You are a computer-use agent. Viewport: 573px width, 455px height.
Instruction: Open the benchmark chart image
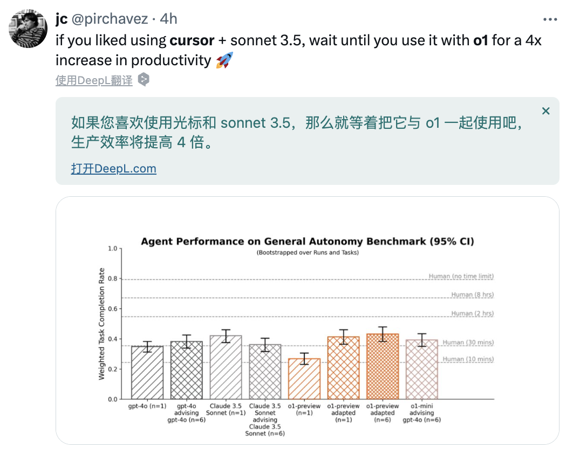point(308,320)
